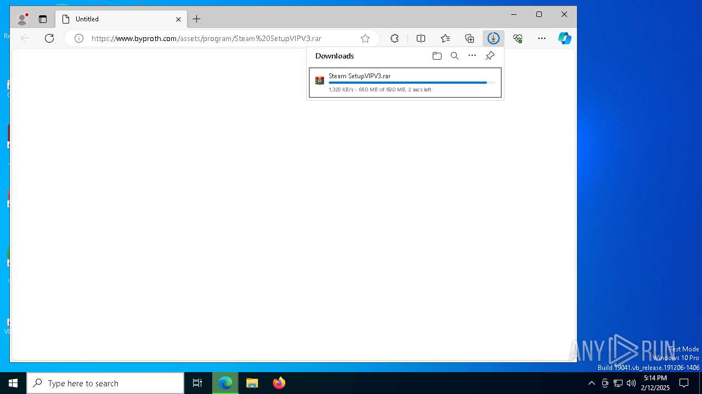Viewport: 702px width, 394px height.
Task: Select the Untitled tab
Action: point(121,19)
